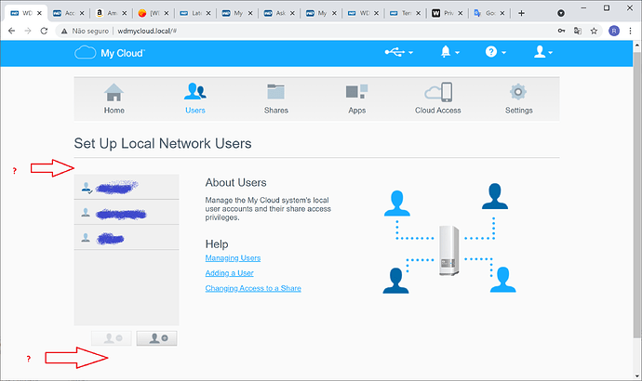Open the Apps section
This screenshot has height=381, width=642.
[356, 99]
